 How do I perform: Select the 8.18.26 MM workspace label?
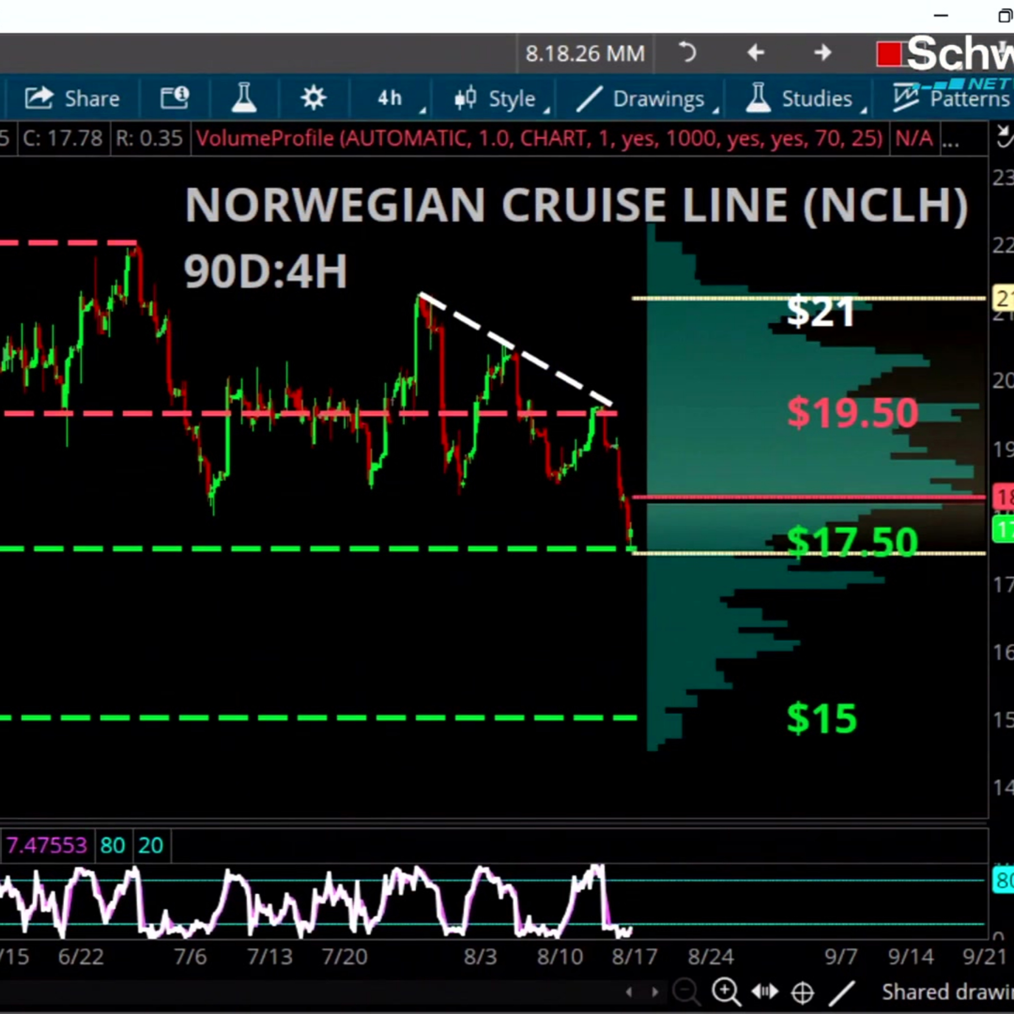tap(585, 53)
